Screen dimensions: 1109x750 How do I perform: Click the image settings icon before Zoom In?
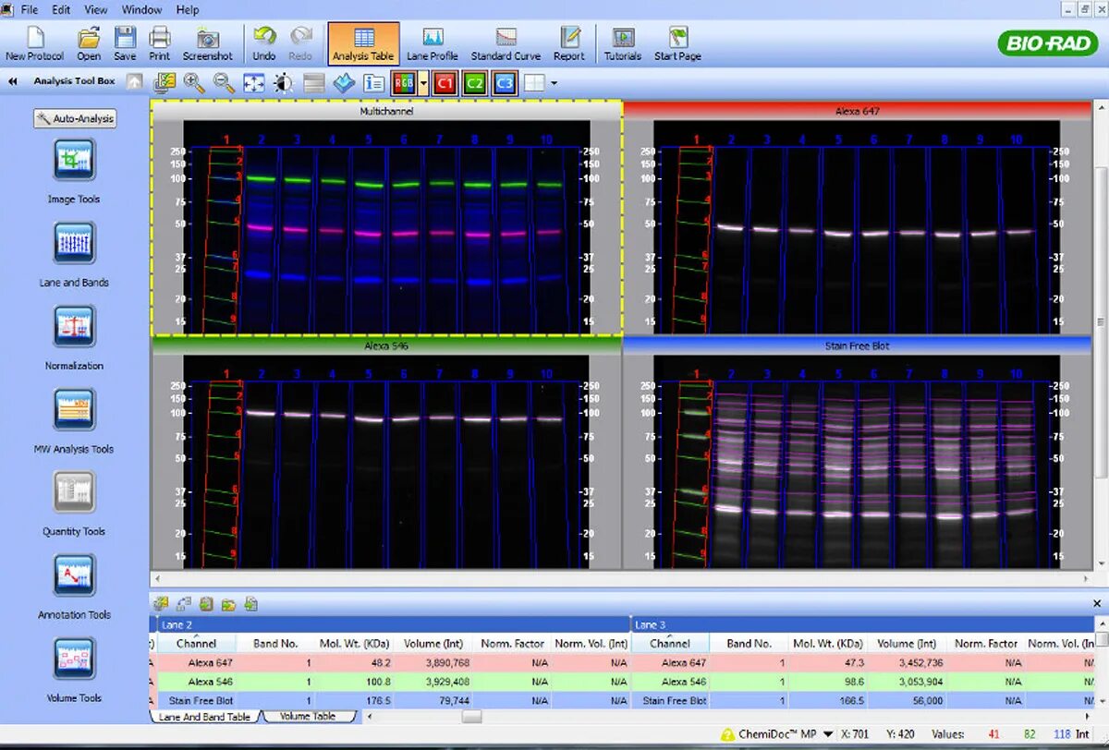pyautogui.click(x=164, y=82)
